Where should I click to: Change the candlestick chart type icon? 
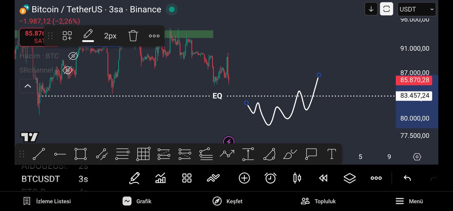coord(297,178)
